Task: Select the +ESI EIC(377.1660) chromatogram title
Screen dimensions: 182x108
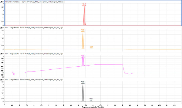Action: (35, 2)
